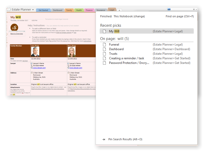The width and height of the screenshot is (207, 155).
Task: Click the page icon beside Trusts result
Action: pos(104,54)
